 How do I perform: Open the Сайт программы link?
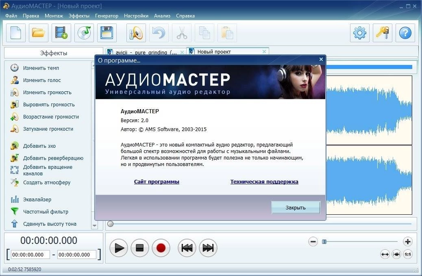[157, 182]
